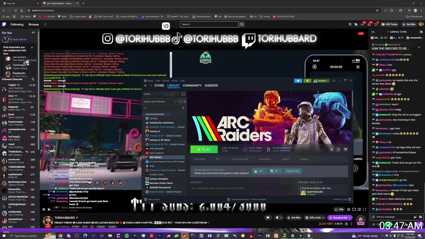Click the Twitch search magnifier button
The height and width of the screenshot is (239, 425).
[x=242, y=24]
